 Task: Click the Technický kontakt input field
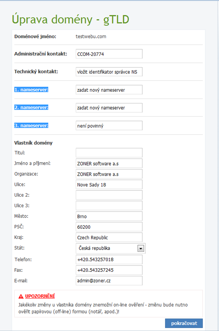coord(109,72)
